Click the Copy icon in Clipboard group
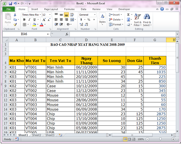The height and width of the screenshot is (144, 181). coord(15,19)
